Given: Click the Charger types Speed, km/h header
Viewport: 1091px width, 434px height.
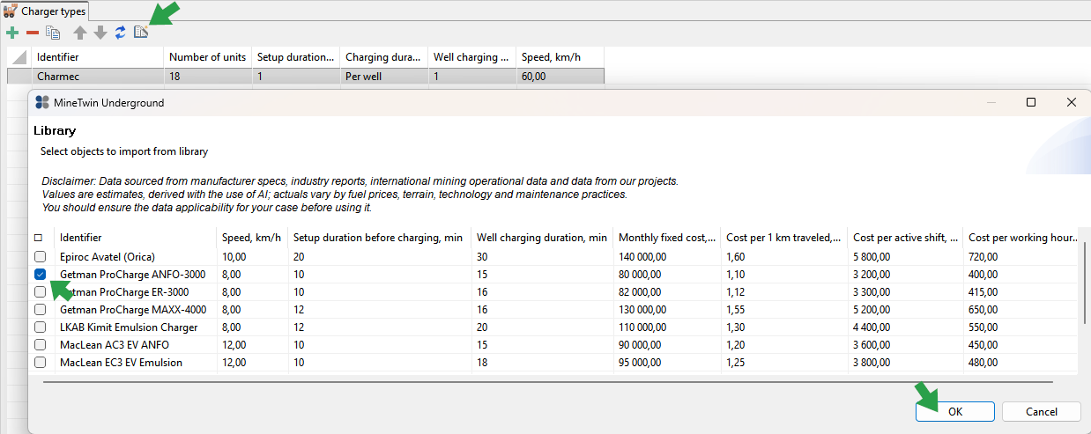Looking at the screenshot, I should [560, 57].
